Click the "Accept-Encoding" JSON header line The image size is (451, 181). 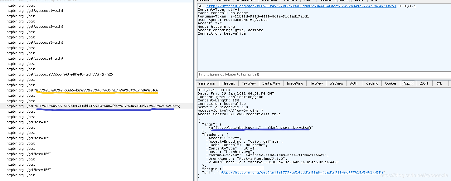pyautogui.click(x=245, y=141)
